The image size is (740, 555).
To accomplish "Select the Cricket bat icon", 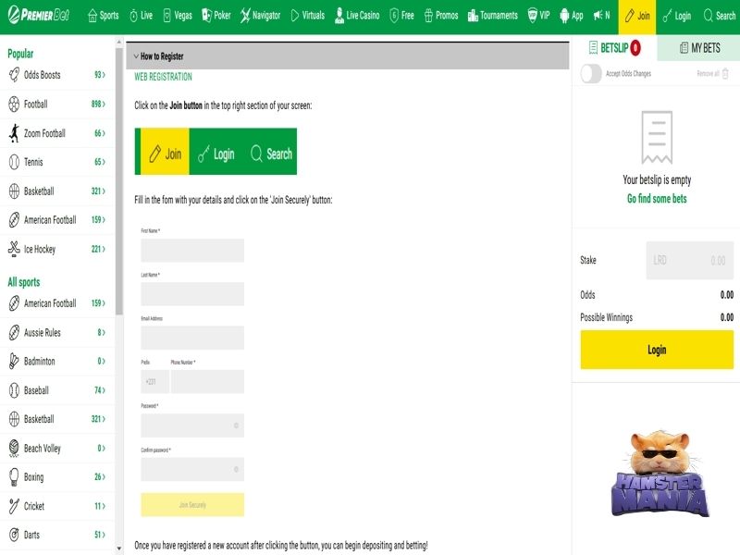I will pos(14,506).
